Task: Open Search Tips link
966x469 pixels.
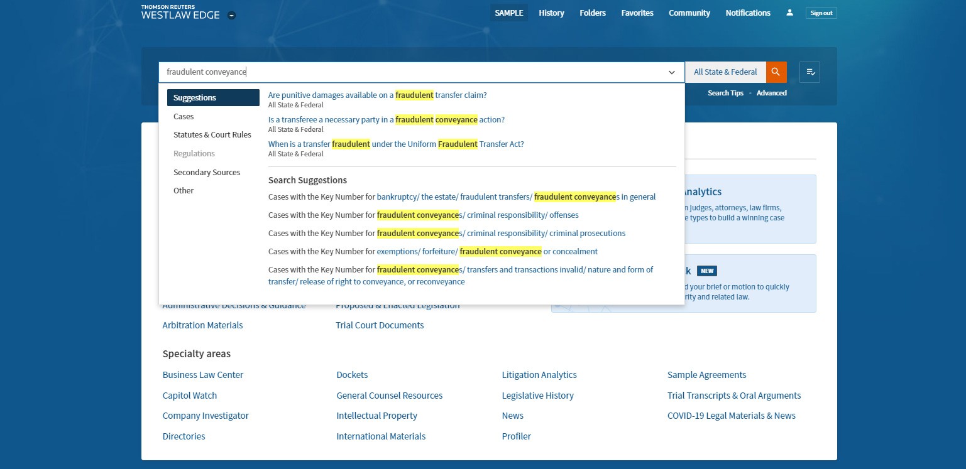Action: 725,93
